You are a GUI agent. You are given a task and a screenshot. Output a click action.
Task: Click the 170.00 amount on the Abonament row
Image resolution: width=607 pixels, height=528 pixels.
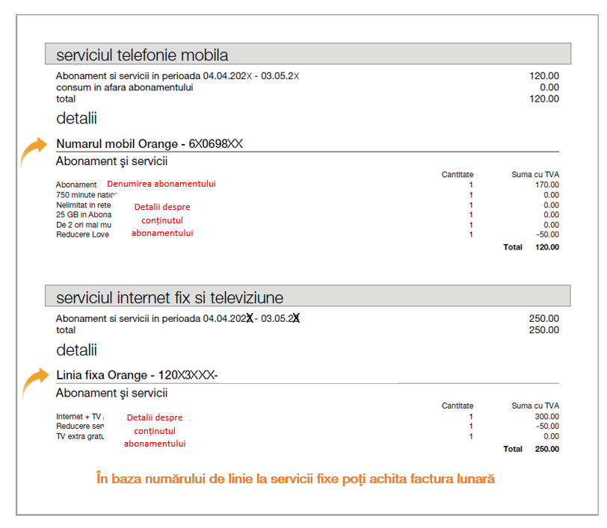point(546,184)
